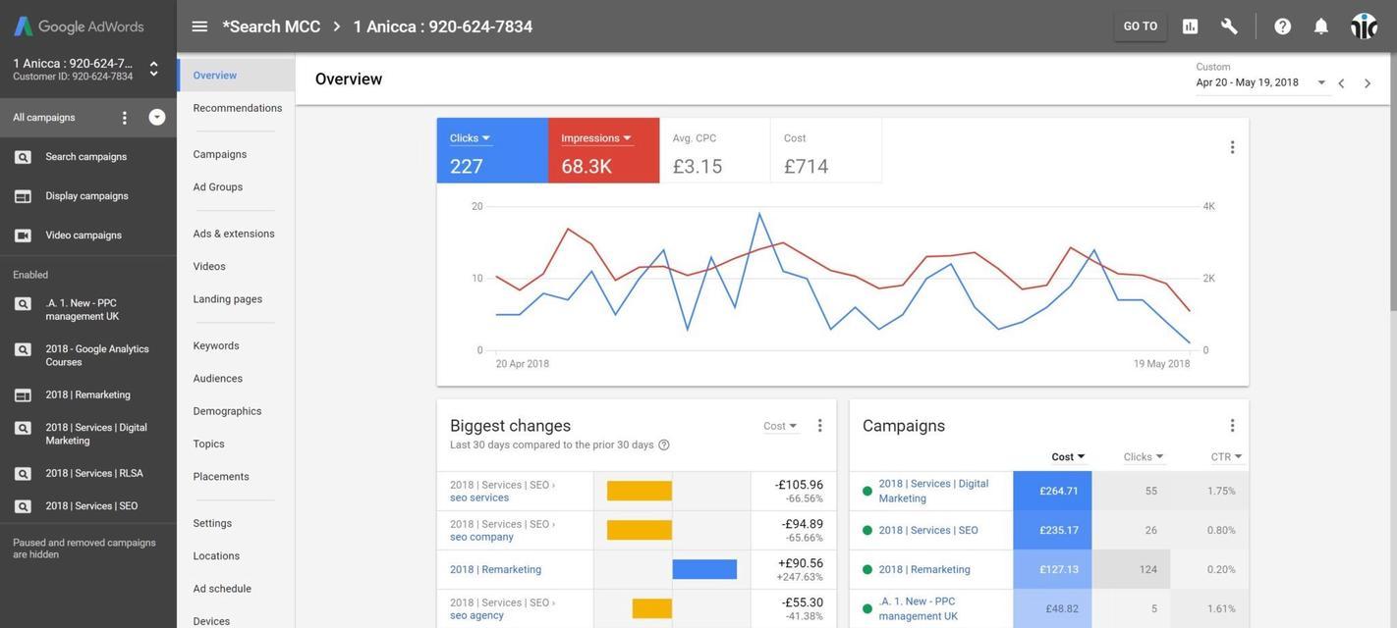Open seo company keyword link
Screen dimensions: 1397x628
481,538
